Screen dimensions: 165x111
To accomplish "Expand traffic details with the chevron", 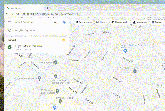I will [63, 48].
